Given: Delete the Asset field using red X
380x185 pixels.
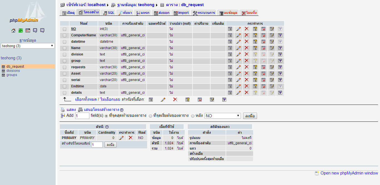Looking at the screenshot, I should click(246, 74).
